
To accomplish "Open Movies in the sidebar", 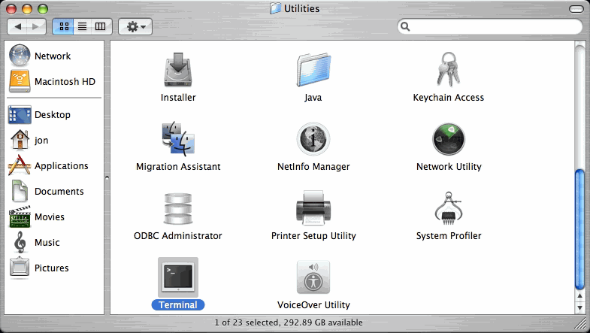I will tap(37, 216).
